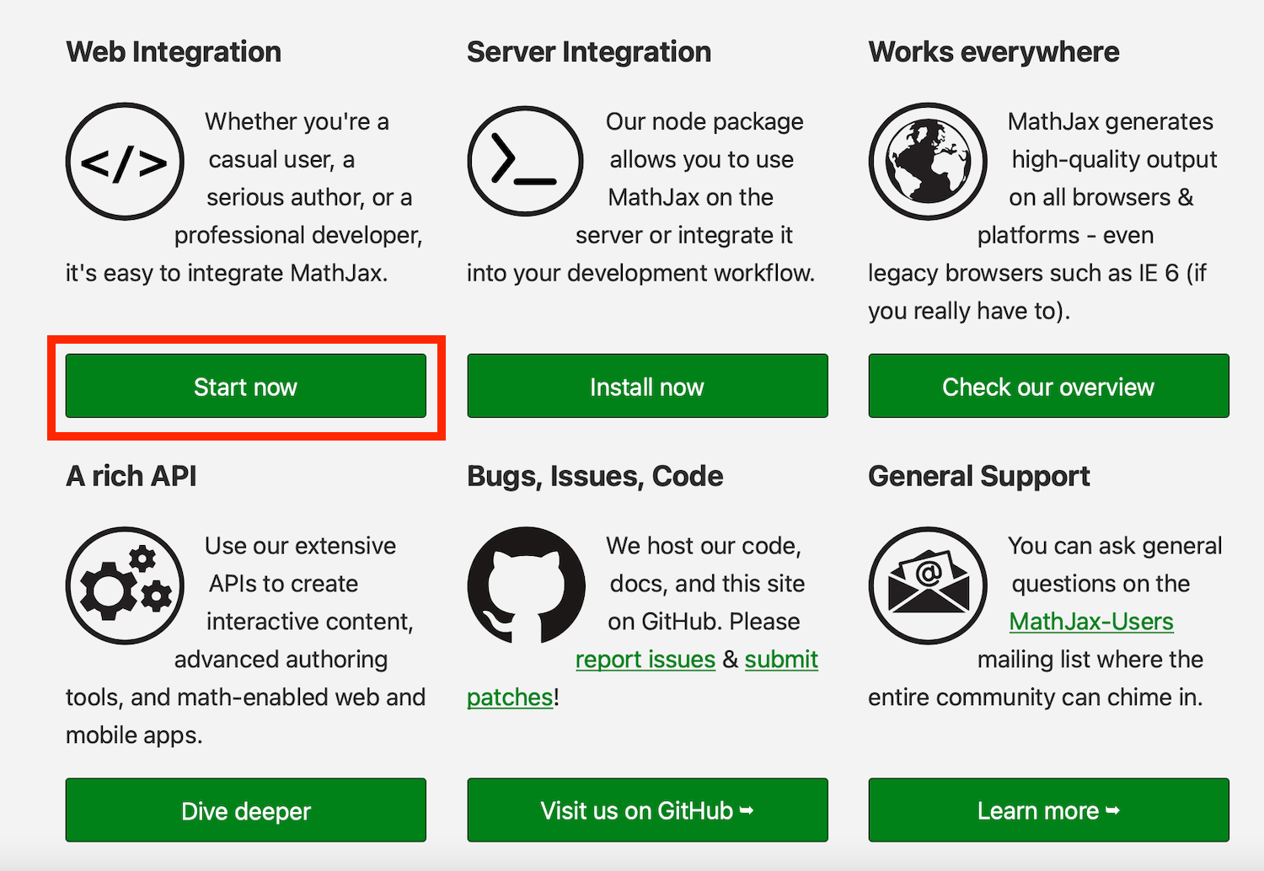Follow the report issues link
This screenshot has height=871, width=1264.
[x=645, y=660]
